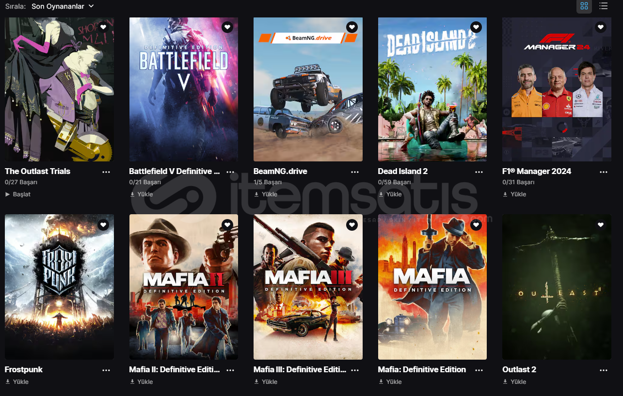
Task: Open the Mafia III cover thumbnail
Action: (x=308, y=287)
